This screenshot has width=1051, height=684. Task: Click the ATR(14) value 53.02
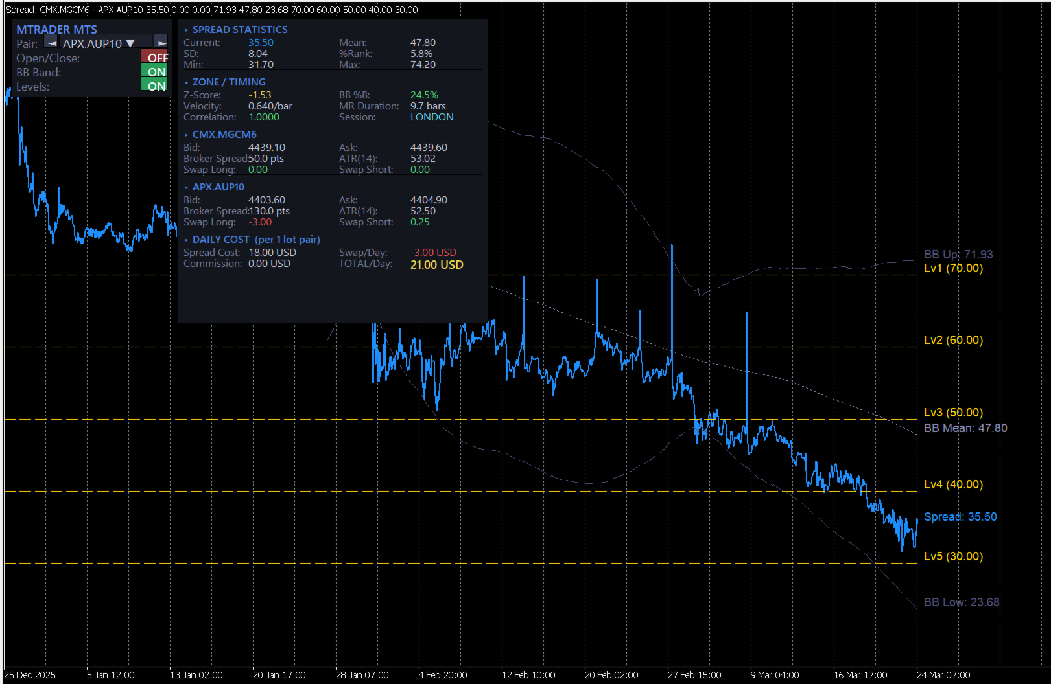click(423, 159)
